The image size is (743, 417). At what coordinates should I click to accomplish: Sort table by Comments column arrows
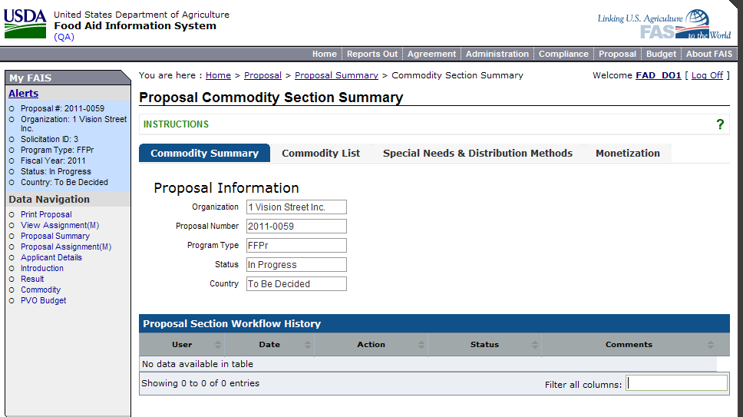coord(710,345)
